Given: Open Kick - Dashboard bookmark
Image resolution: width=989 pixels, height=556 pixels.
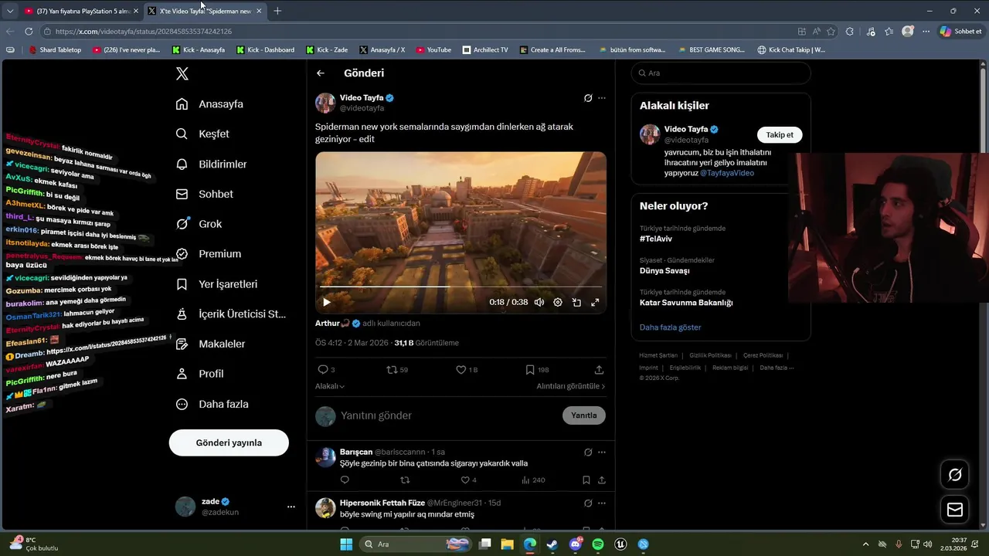Looking at the screenshot, I should pyautogui.click(x=265, y=49).
